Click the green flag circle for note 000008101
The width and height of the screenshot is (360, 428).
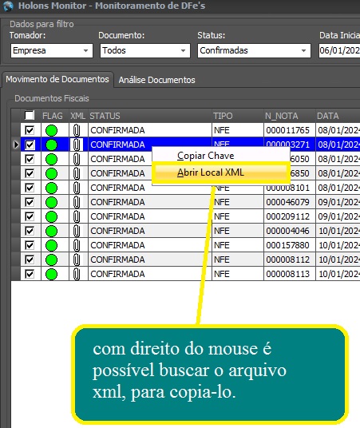coord(51,188)
